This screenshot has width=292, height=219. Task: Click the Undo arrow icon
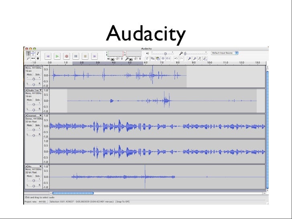tap(176, 59)
